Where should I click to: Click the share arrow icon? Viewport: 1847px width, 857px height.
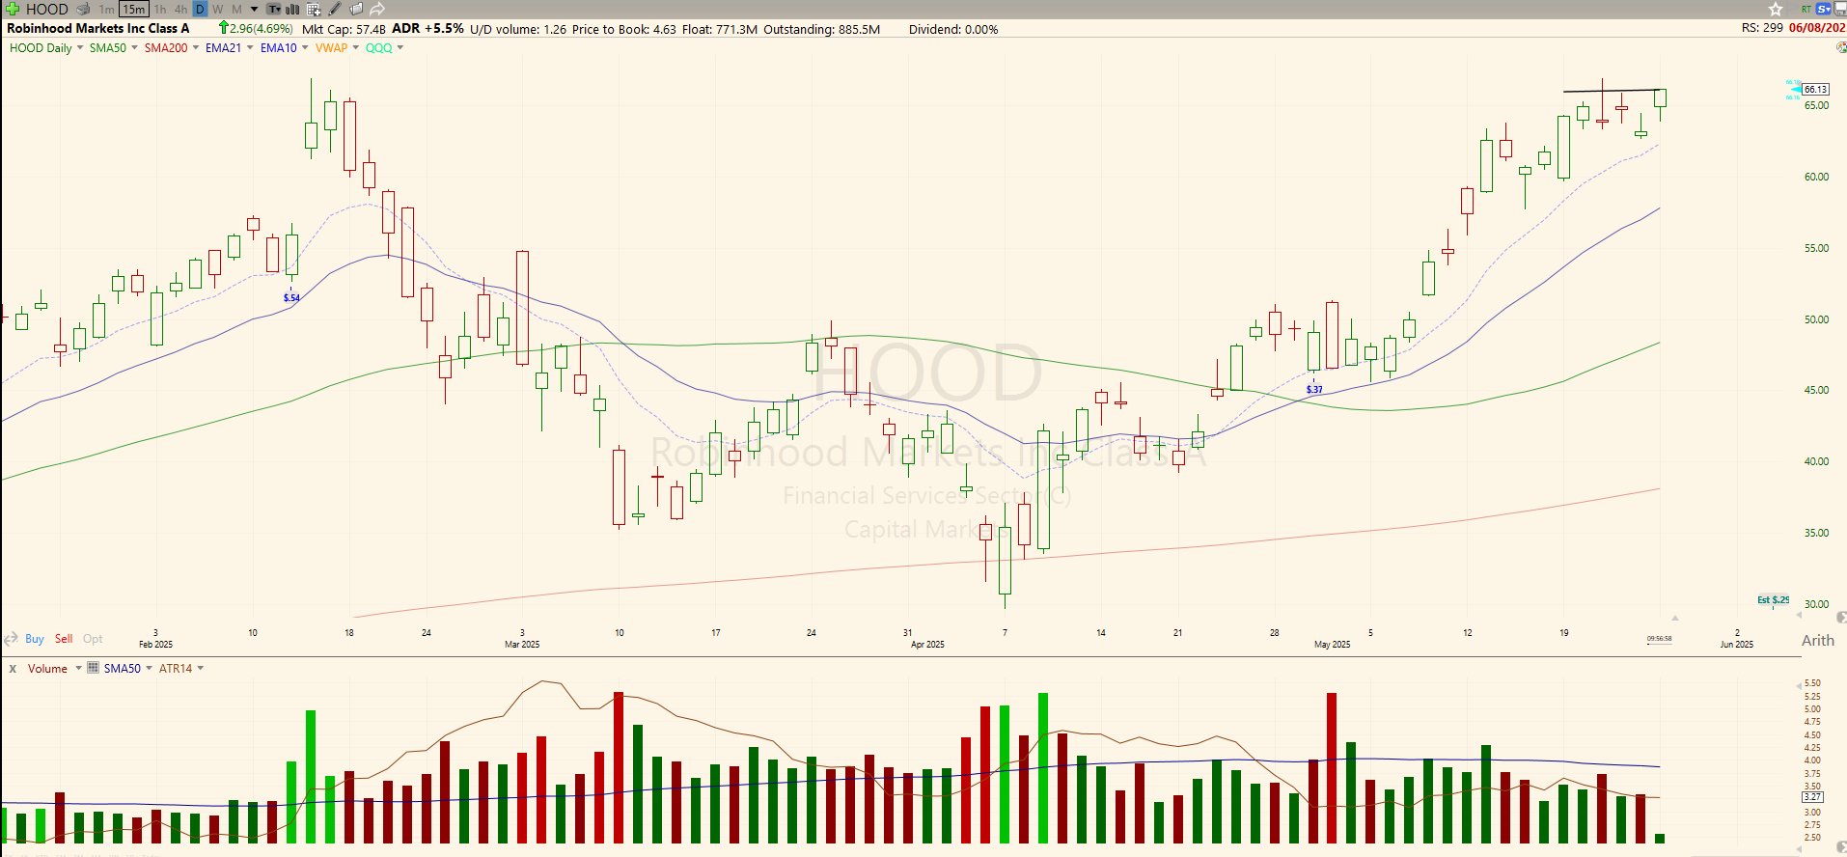point(377,9)
